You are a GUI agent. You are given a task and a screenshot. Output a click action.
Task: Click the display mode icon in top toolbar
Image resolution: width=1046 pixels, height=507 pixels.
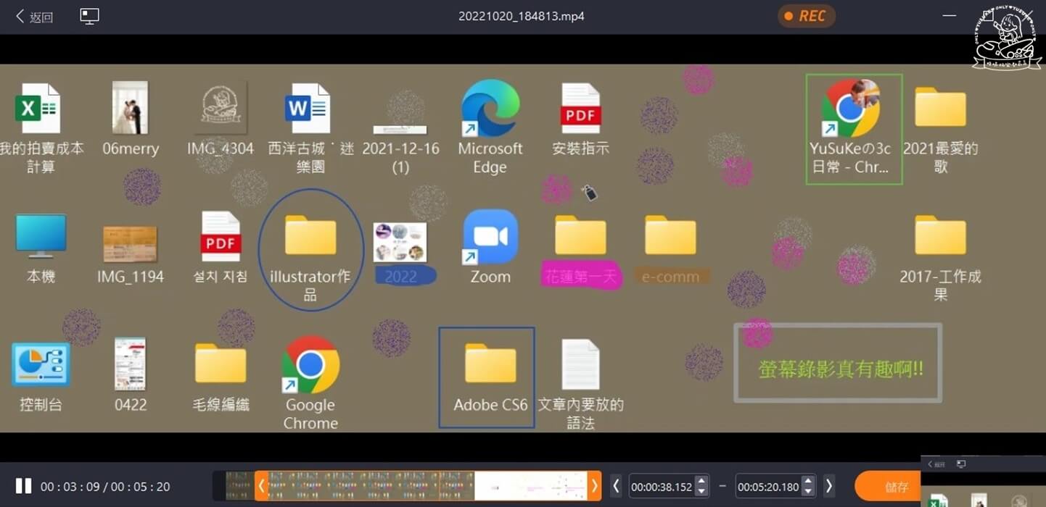pyautogui.click(x=88, y=14)
